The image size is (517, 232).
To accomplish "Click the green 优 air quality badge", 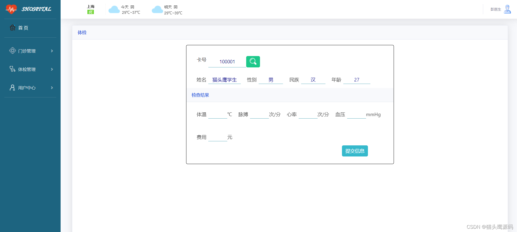I will click(91, 12).
